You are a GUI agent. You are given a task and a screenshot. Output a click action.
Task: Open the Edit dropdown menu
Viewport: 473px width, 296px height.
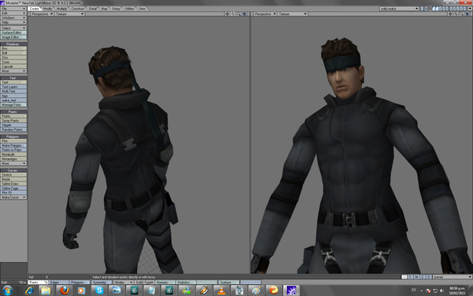pyautogui.click(x=13, y=13)
